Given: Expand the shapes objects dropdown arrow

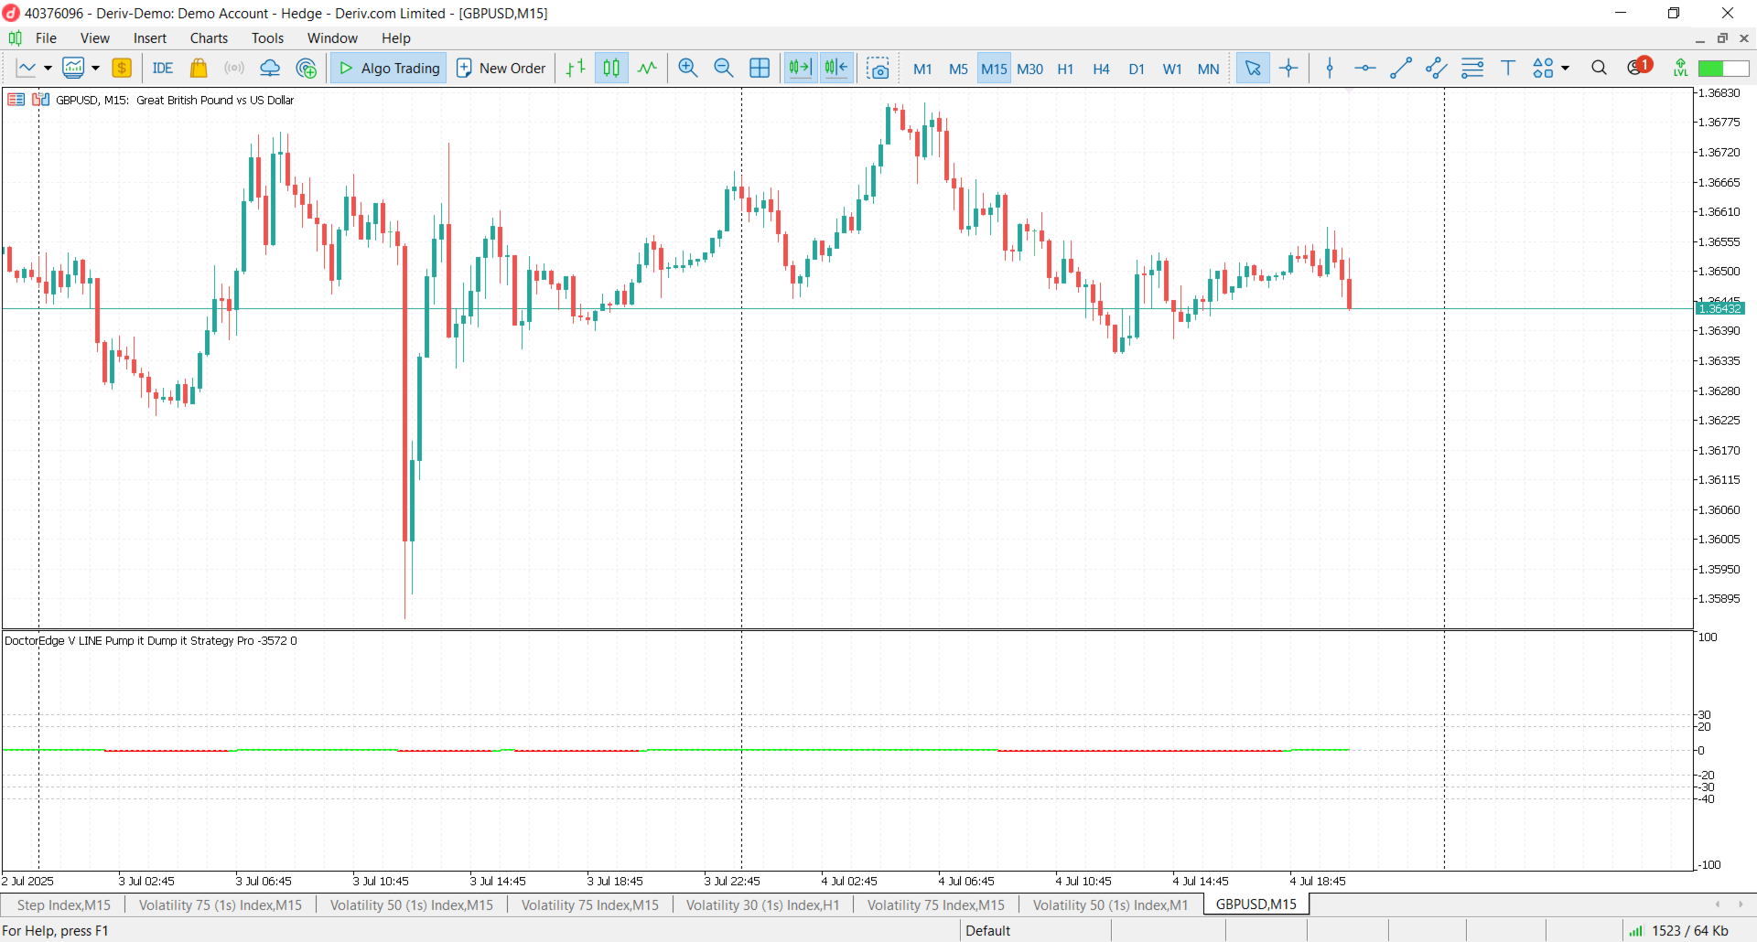Looking at the screenshot, I should tap(1566, 68).
